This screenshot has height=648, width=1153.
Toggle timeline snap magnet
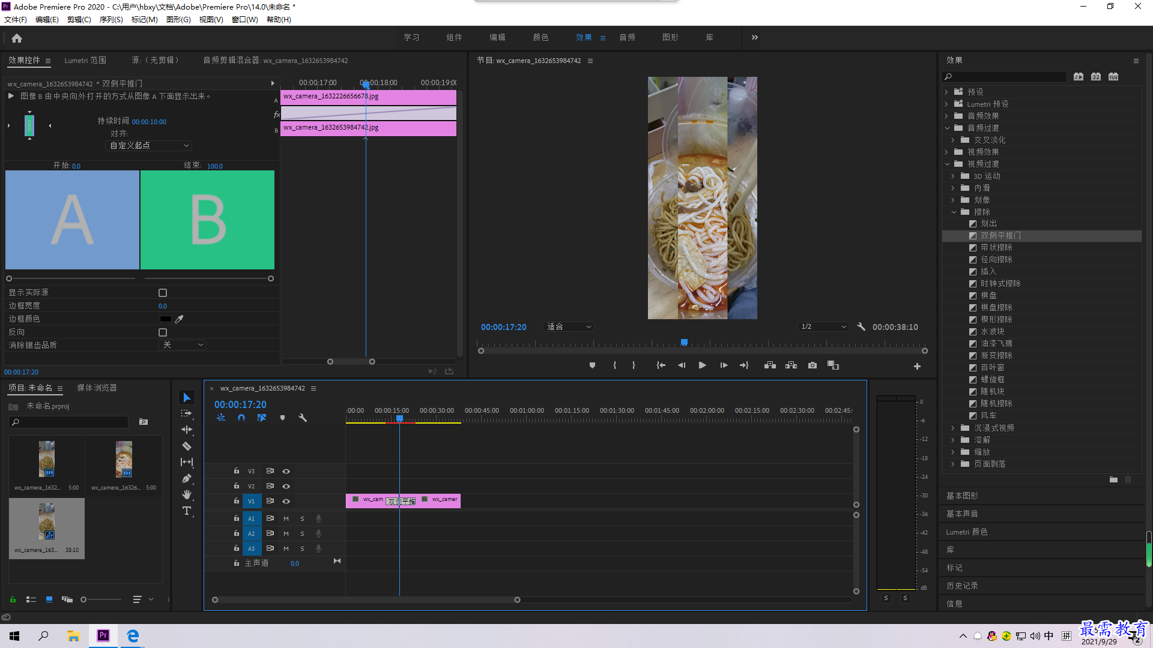tap(241, 418)
